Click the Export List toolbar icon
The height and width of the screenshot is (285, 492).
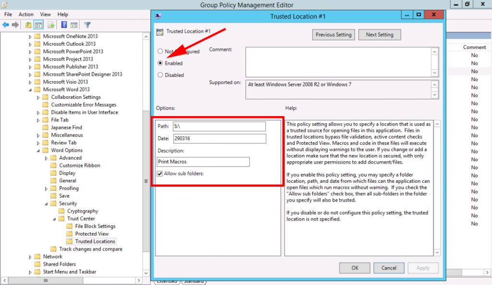[50, 24]
